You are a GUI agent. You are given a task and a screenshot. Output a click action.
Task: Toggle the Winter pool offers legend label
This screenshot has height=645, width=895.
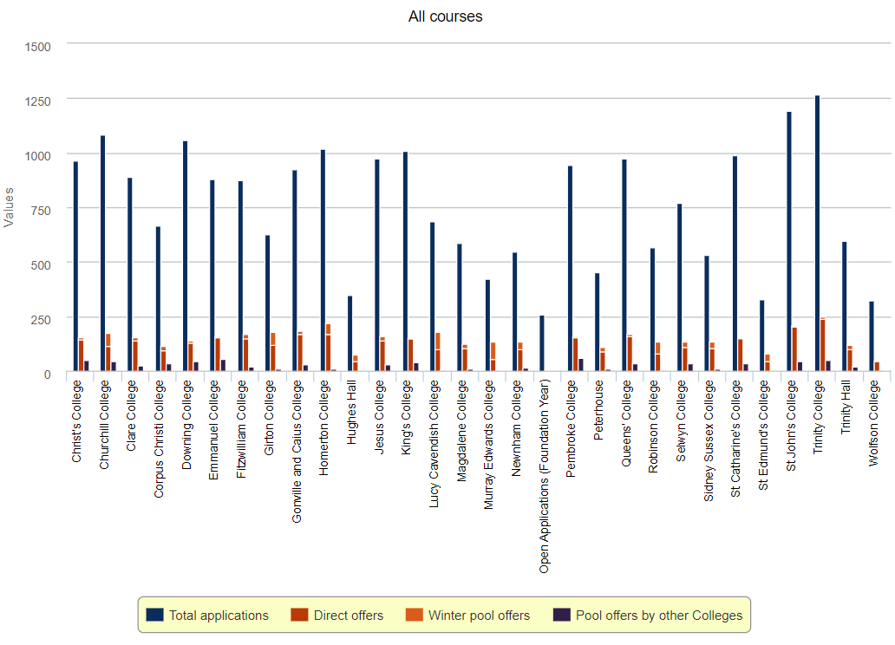479,616
